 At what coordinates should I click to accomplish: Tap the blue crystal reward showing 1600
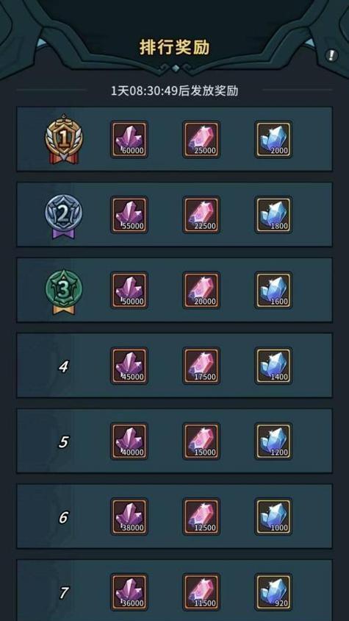pyautogui.click(x=273, y=290)
